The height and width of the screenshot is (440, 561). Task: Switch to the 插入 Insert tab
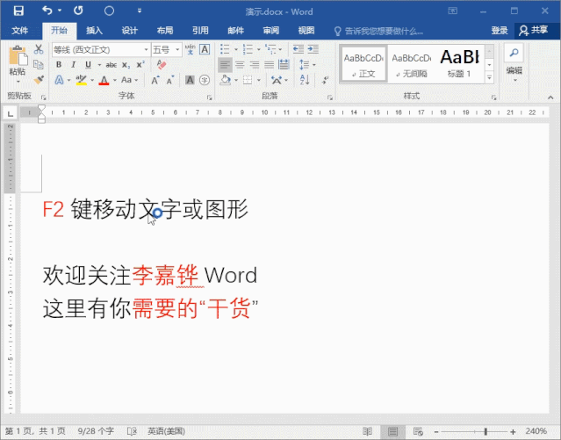pyautogui.click(x=95, y=31)
